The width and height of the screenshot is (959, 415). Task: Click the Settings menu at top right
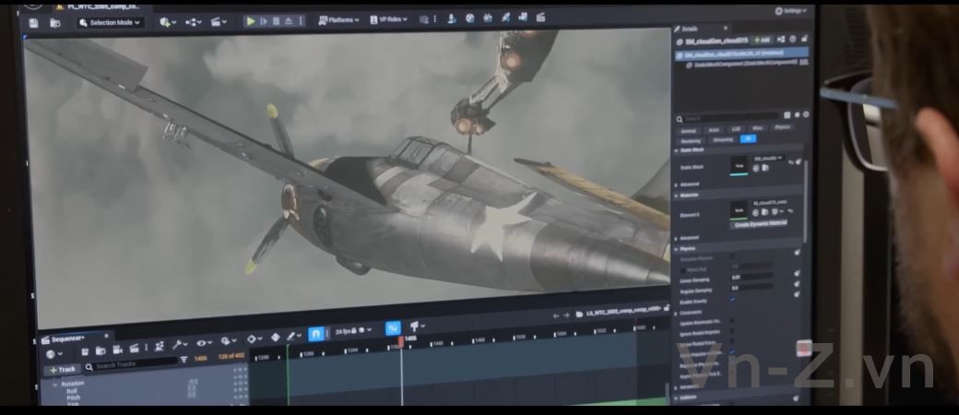pos(790,11)
